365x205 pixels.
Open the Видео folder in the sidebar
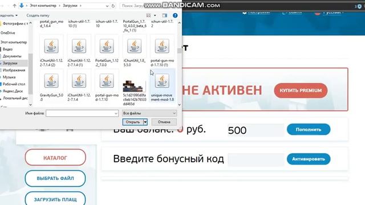point(7,50)
